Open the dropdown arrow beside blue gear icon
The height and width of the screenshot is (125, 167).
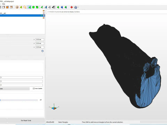coord(78,7)
